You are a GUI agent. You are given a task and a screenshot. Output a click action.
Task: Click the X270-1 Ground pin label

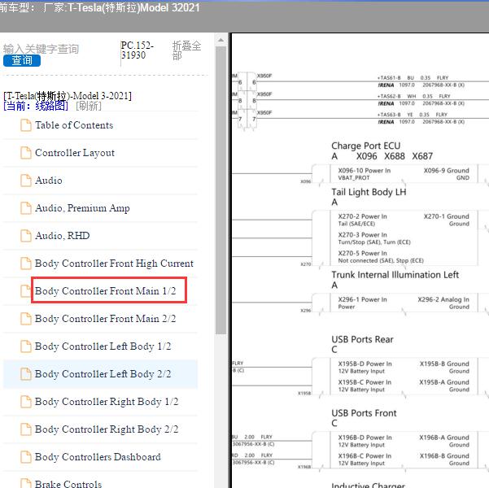point(446,216)
